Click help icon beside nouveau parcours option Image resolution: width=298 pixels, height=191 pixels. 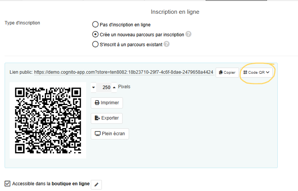(x=188, y=34)
